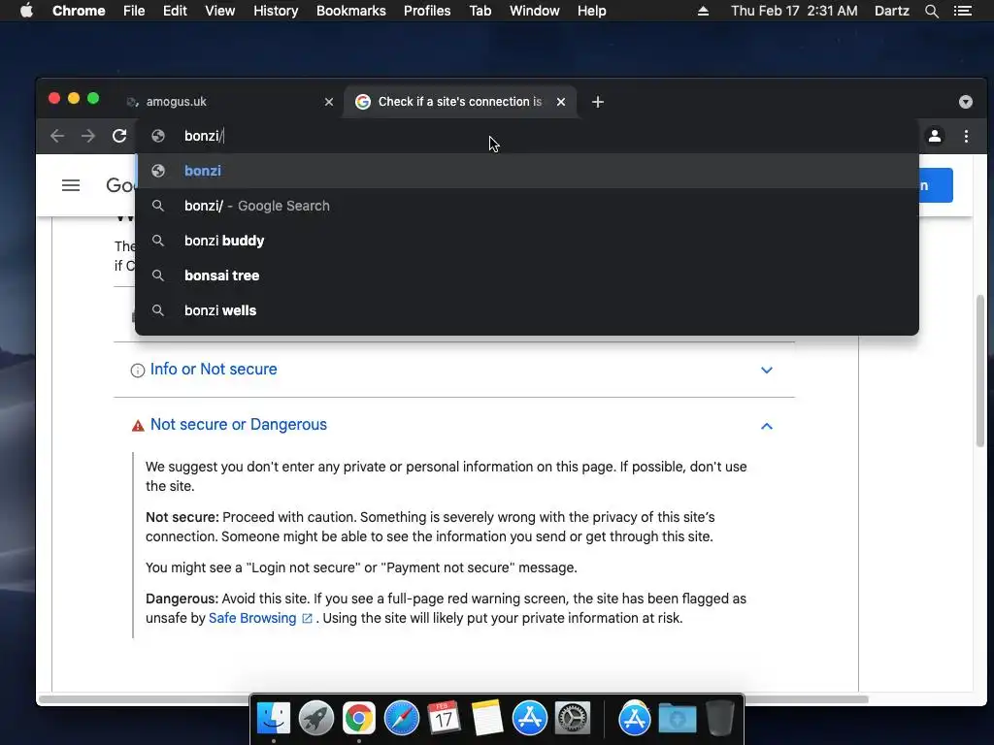The height and width of the screenshot is (745, 994).
Task: Open the Edit menu
Action: 175,11
